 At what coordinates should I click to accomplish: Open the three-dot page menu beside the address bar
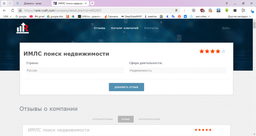pos(184,10)
